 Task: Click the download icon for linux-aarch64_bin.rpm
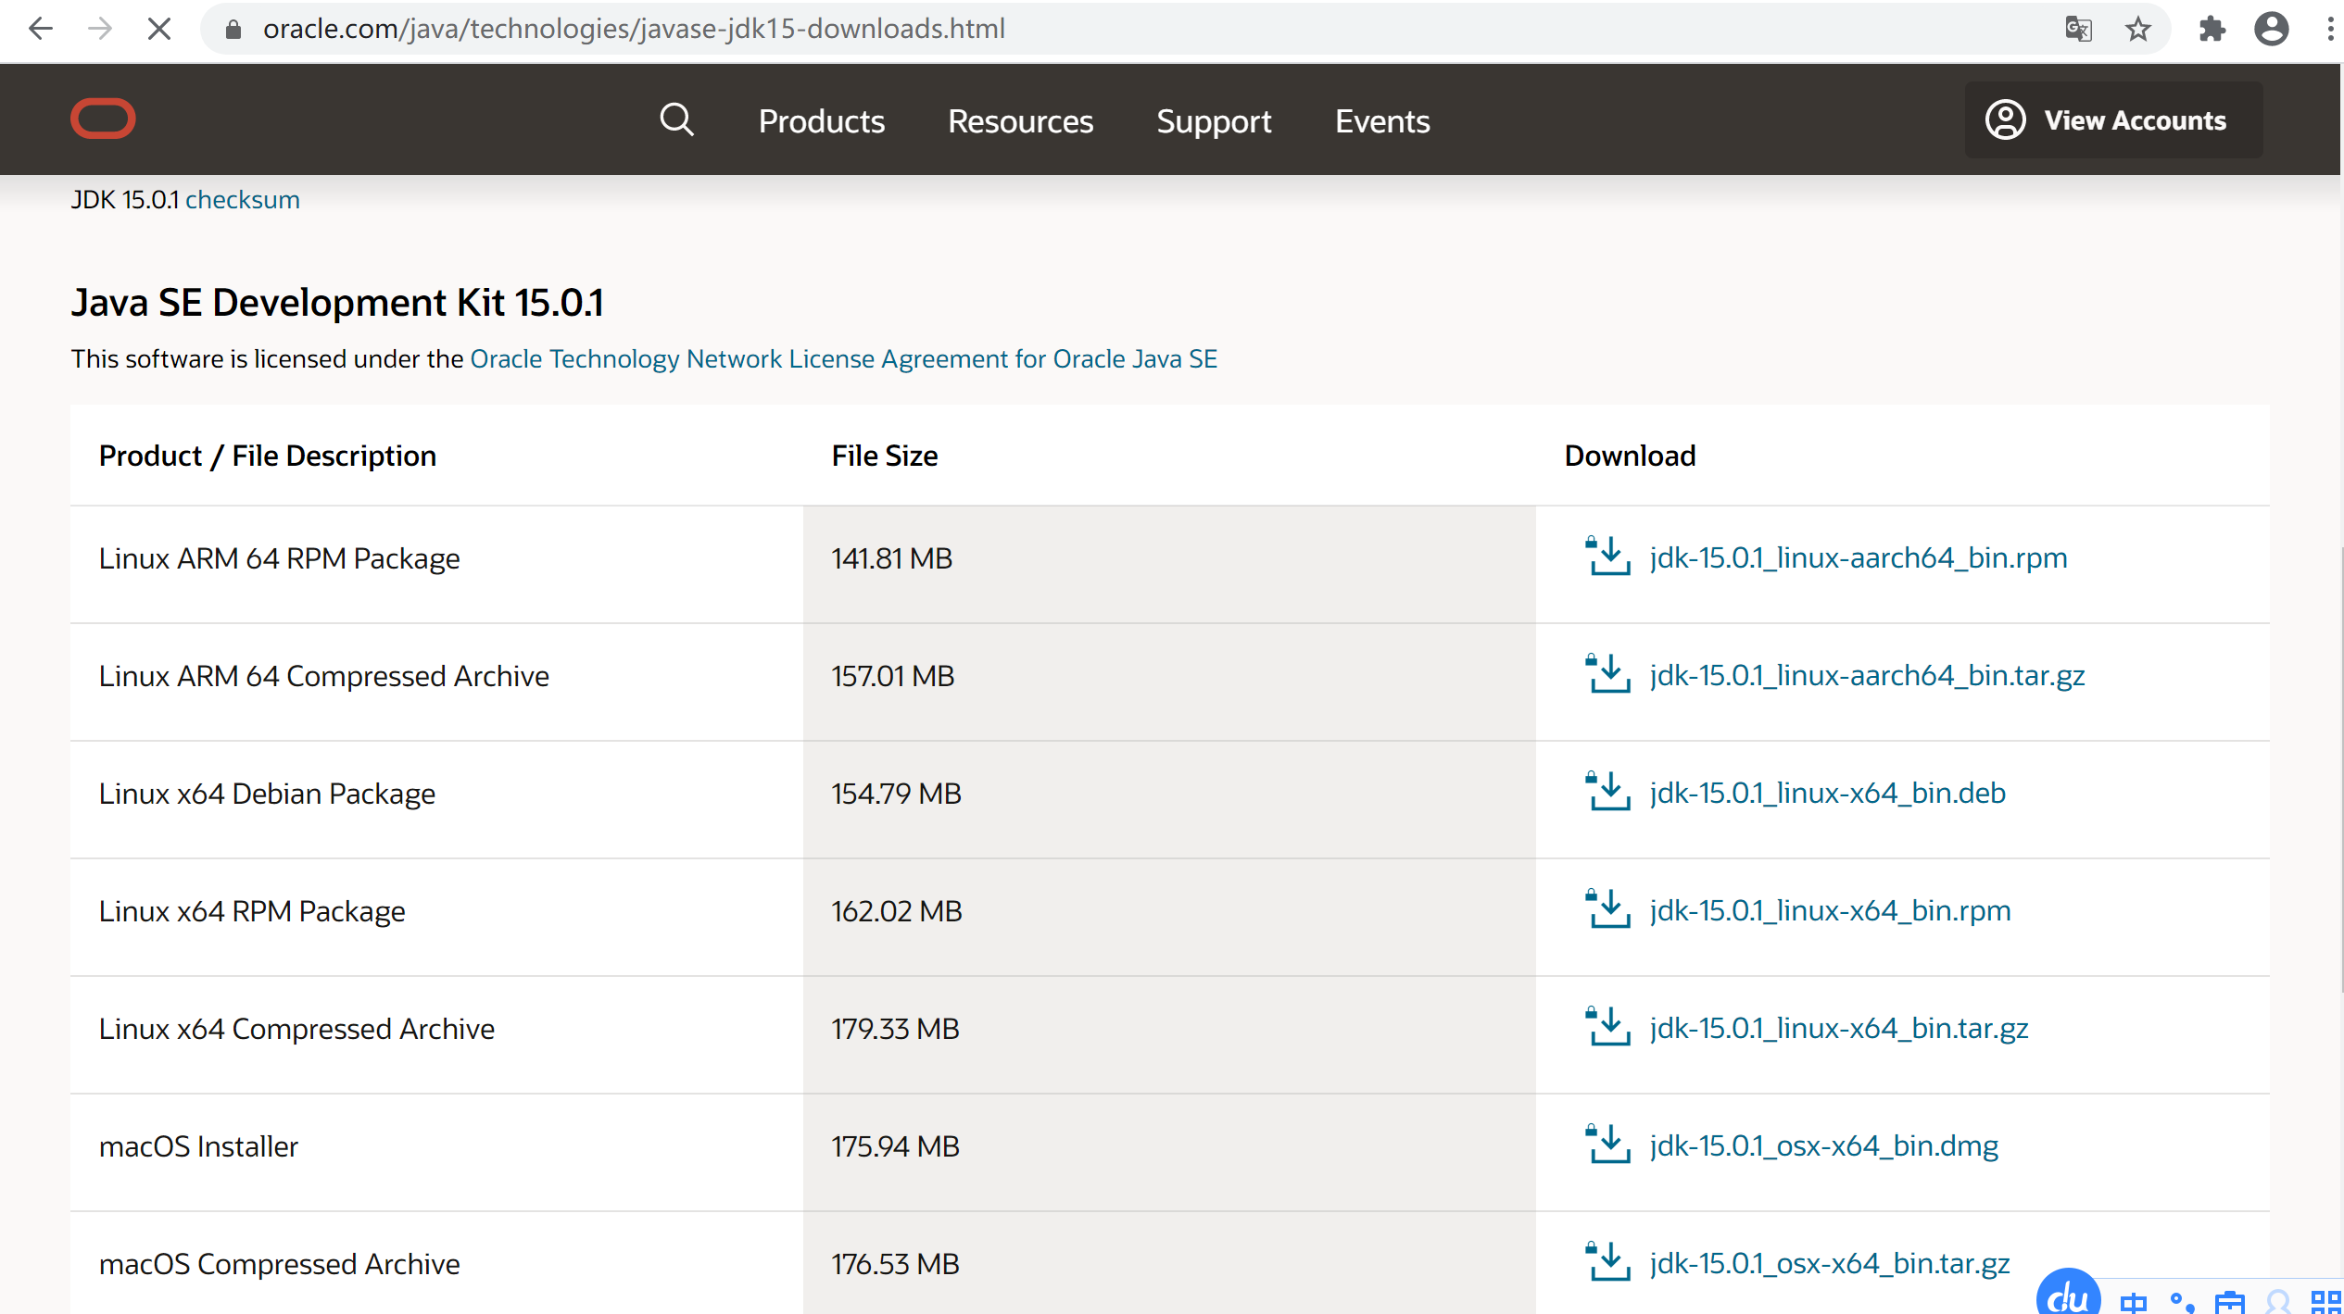[1607, 557]
